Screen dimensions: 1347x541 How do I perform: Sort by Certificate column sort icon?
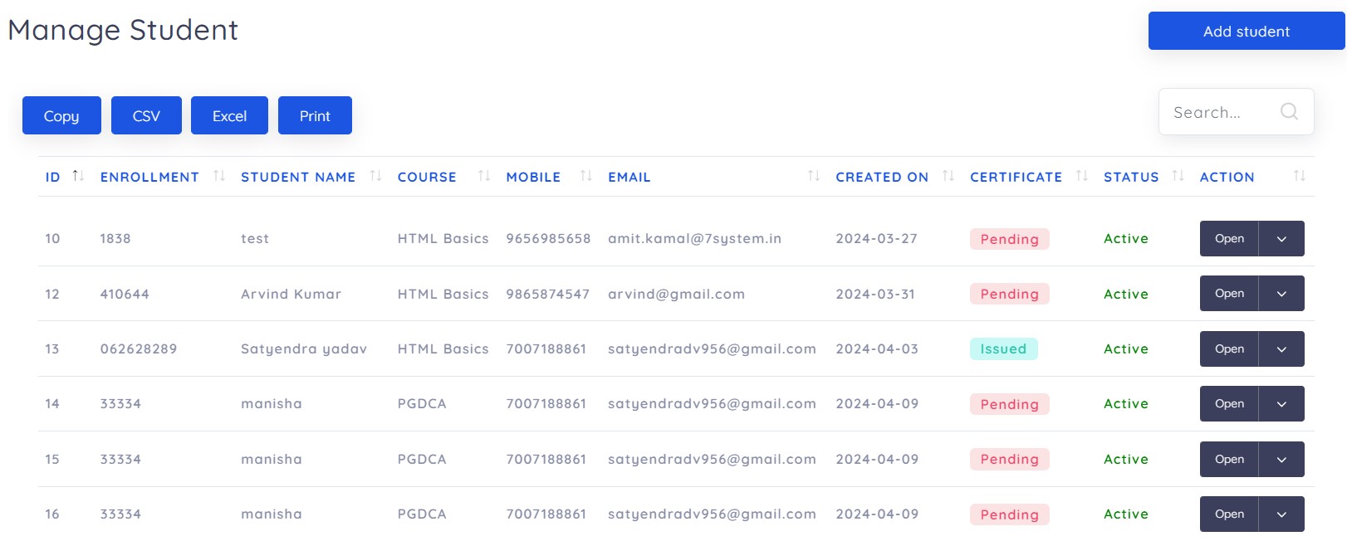pos(1081,176)
